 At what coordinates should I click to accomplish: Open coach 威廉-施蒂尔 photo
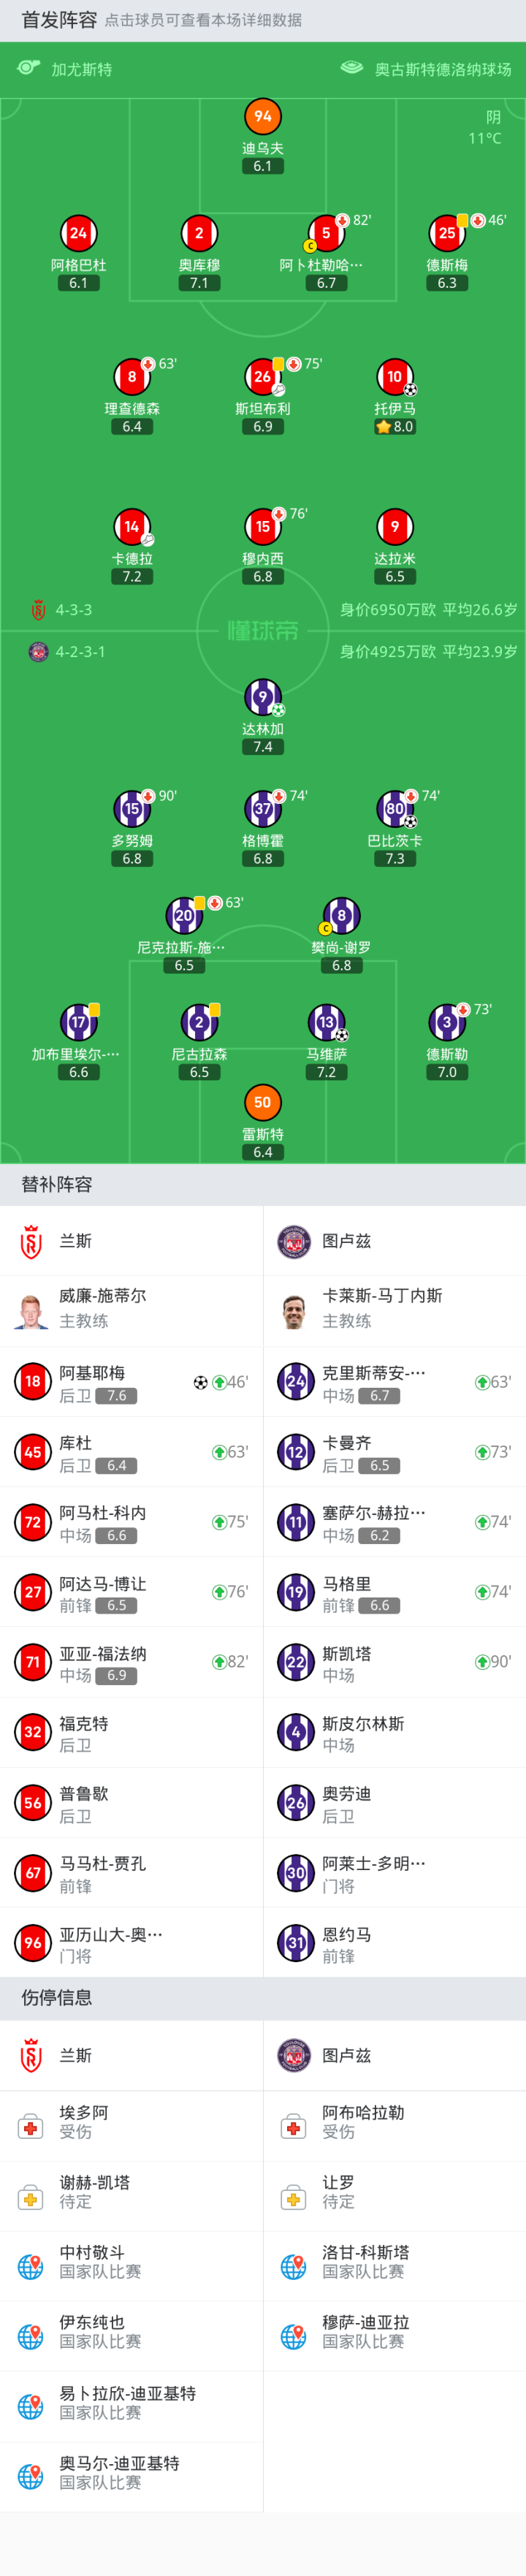click(32, 1309)
